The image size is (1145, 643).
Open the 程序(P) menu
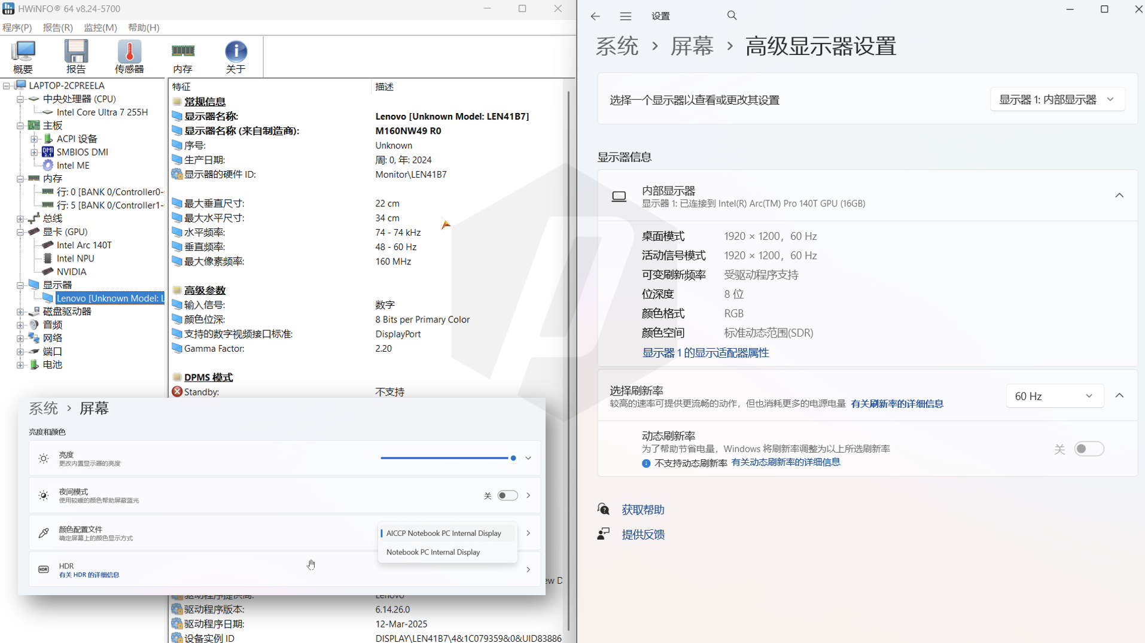coord(17,28)
